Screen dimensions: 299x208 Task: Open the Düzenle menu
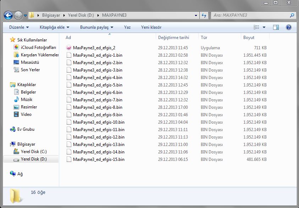[x=19, y=27]
